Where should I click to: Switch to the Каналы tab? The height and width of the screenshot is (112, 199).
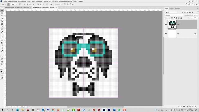(x=172, y=9)
